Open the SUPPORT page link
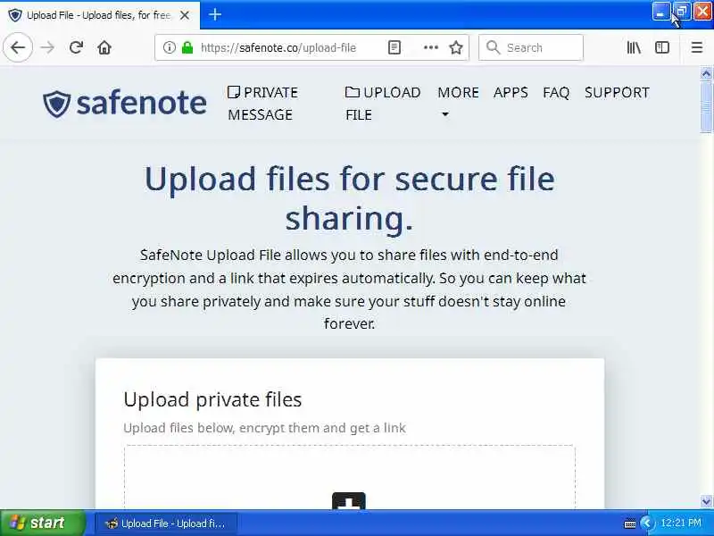 click(617, 93)
